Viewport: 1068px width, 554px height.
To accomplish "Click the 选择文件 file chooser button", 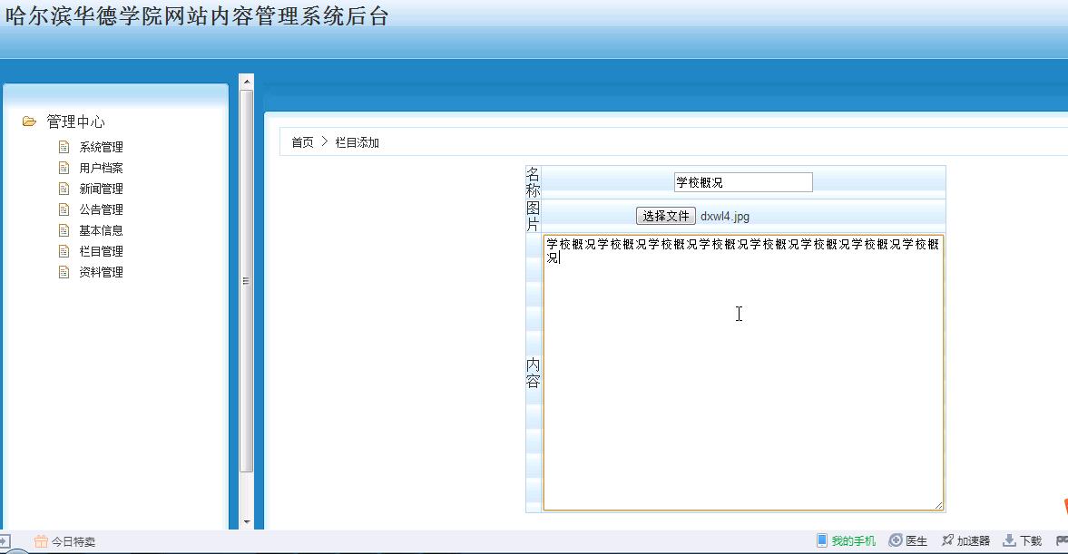I will pos(665,216).
